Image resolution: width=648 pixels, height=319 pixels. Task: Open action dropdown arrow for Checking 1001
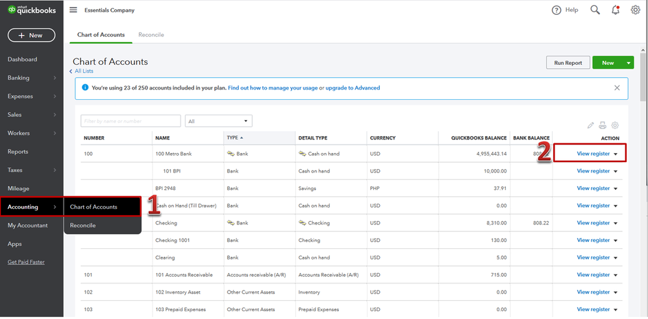[616, 241]
